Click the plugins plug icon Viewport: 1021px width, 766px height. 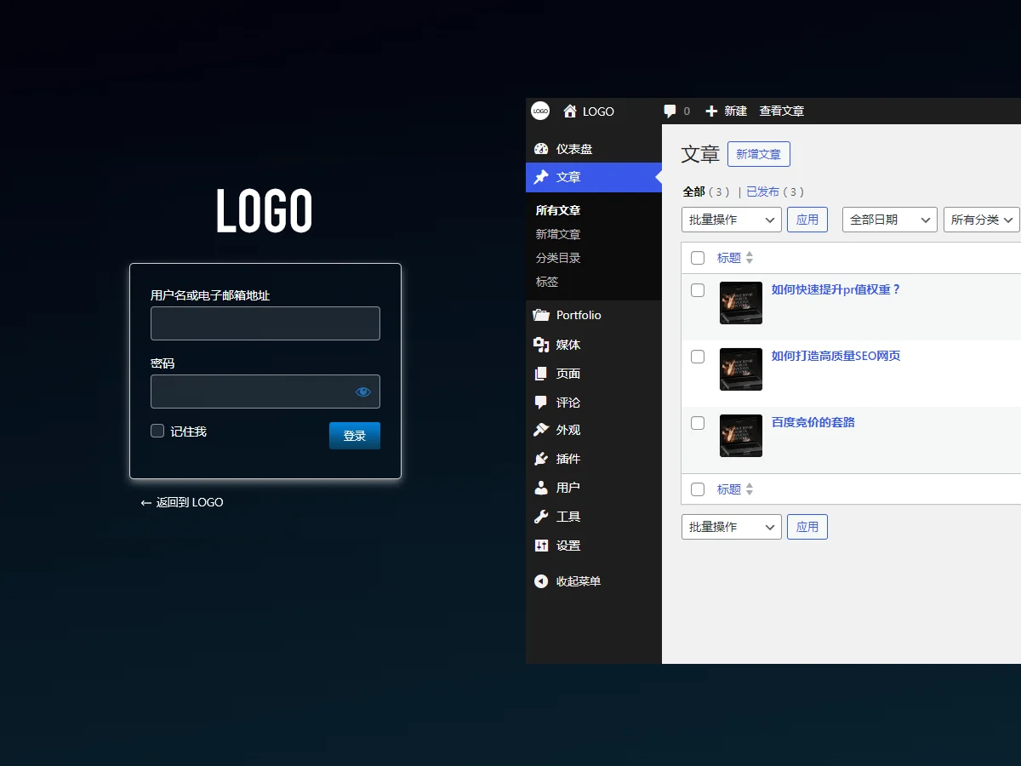(541, 459)
